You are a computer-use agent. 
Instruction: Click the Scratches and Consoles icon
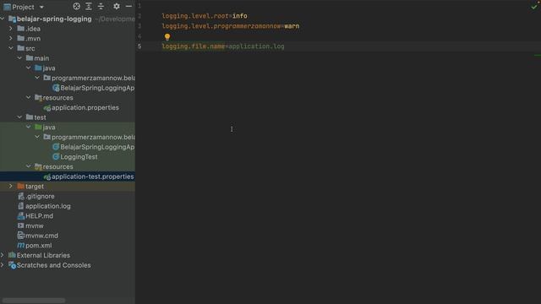pos(12,265)
